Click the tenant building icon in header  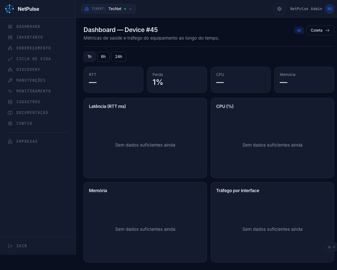point(87,9)
